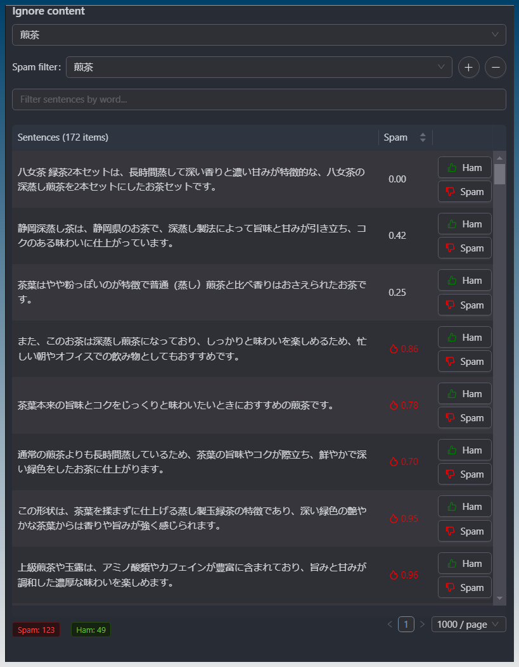
Task: Select page 1 in pagination
Action: coord(406,625)
